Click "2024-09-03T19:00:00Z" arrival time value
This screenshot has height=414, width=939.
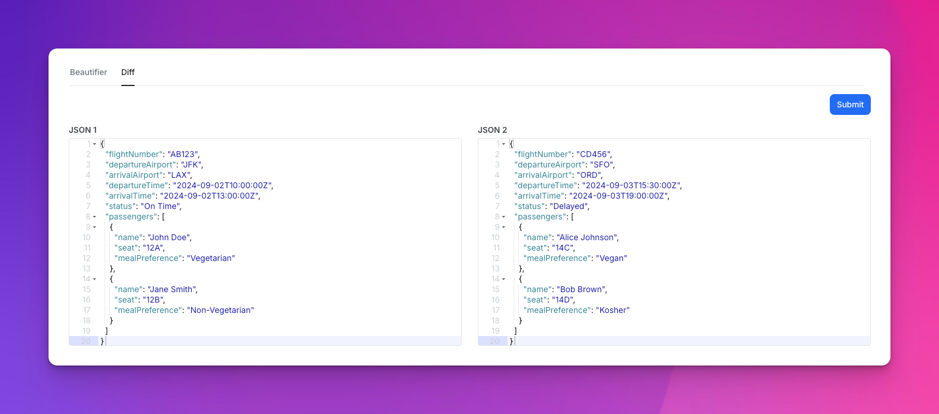click(618, 196)
